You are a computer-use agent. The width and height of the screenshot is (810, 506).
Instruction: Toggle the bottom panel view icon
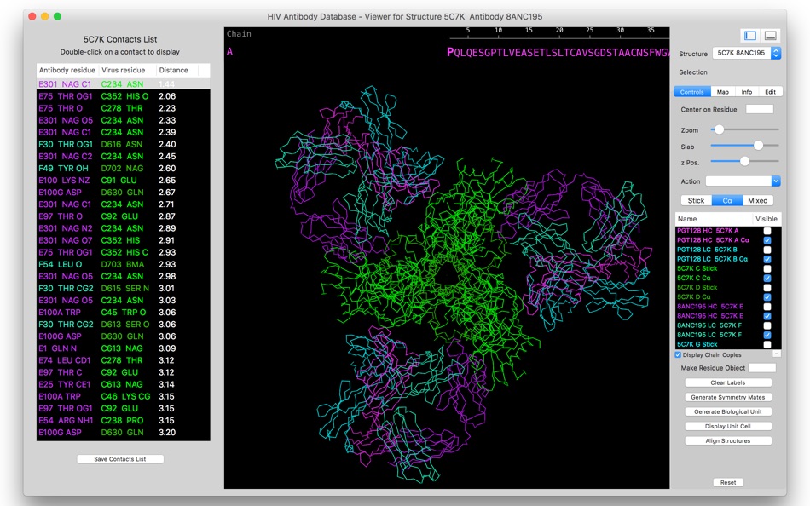[x=771, y=36]
